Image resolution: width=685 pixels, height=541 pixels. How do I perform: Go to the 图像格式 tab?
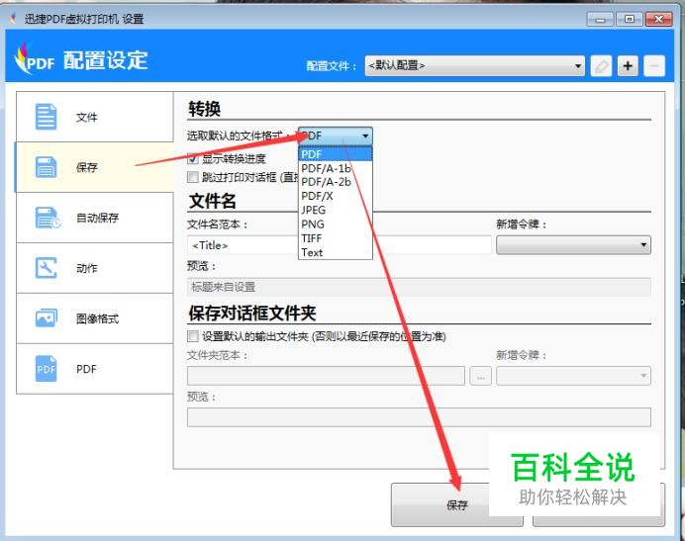(x=95, y=318)
